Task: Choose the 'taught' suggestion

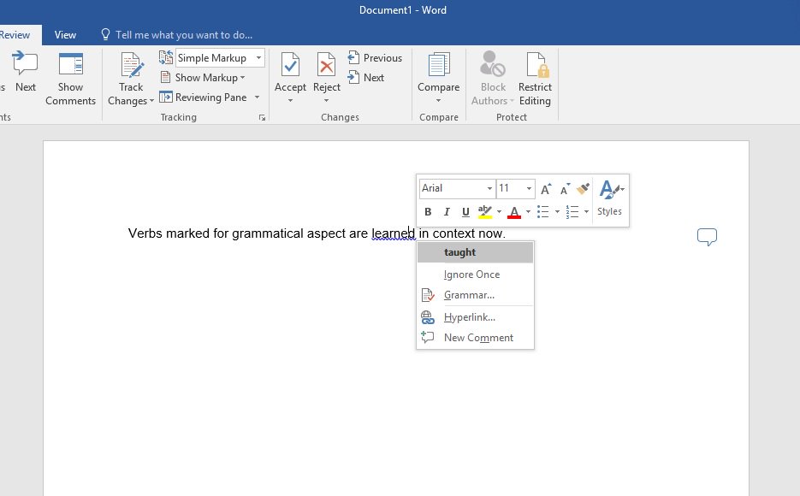Action: 475,252
